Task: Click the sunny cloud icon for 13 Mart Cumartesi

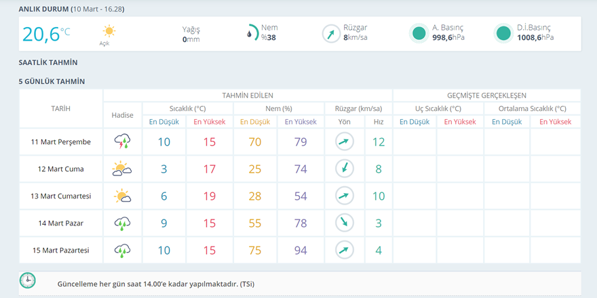Action: click(x=122, y=196)
